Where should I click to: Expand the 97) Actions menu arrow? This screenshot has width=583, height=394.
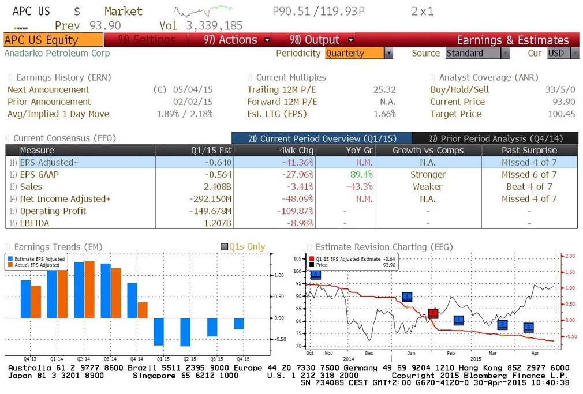(267, 40)
